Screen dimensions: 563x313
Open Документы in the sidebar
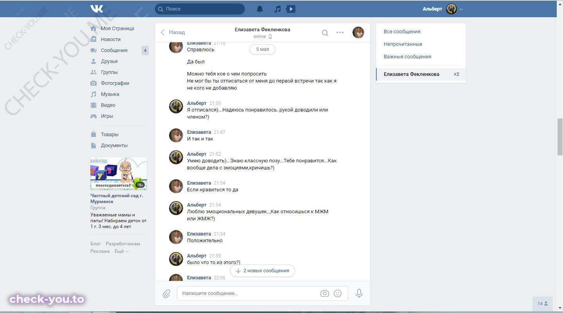coord(114,146)
